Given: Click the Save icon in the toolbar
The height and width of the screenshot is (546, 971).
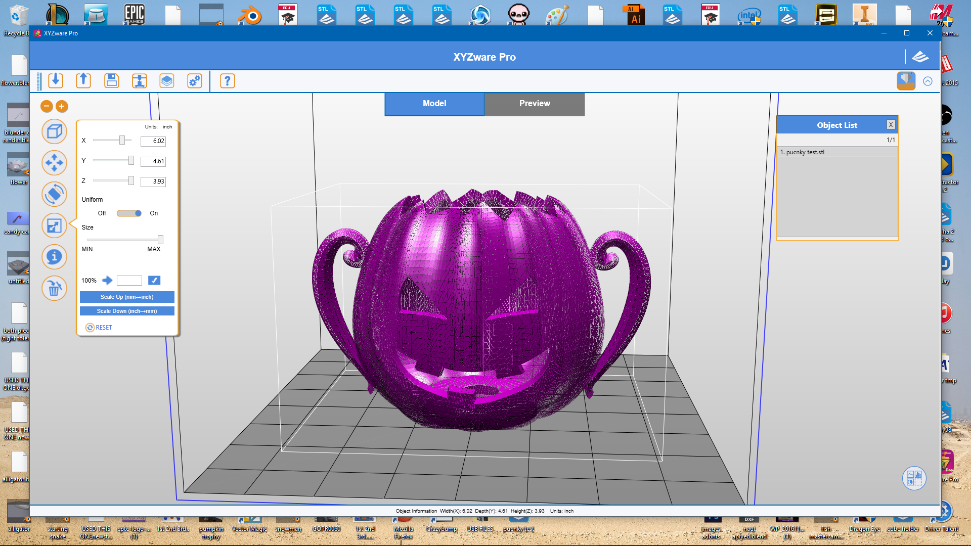Looking at the screenshot, I should [111, 81].
